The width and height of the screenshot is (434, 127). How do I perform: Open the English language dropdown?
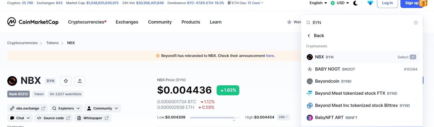318,3
